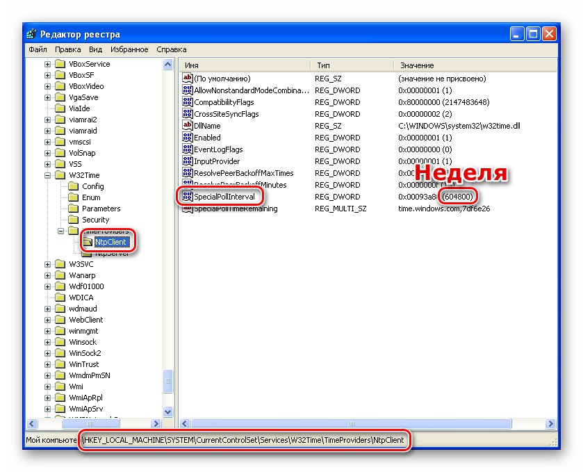Click the Parameters folder icon
This screenshot has width=583, height=472.
tap(73, 209)
